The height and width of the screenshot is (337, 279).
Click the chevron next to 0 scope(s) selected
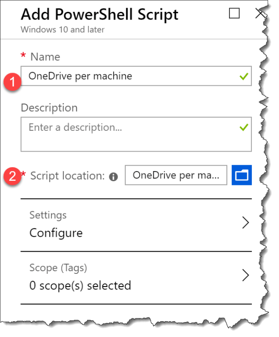(245, 275)
